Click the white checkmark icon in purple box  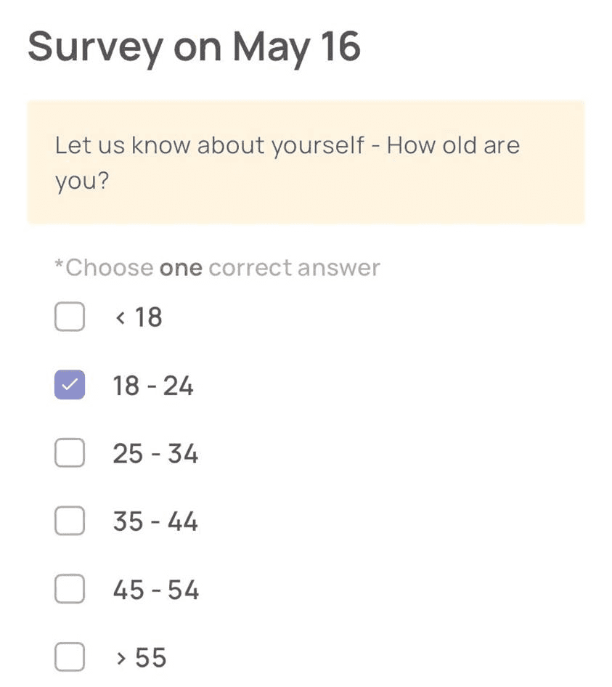tap(70, 386)
